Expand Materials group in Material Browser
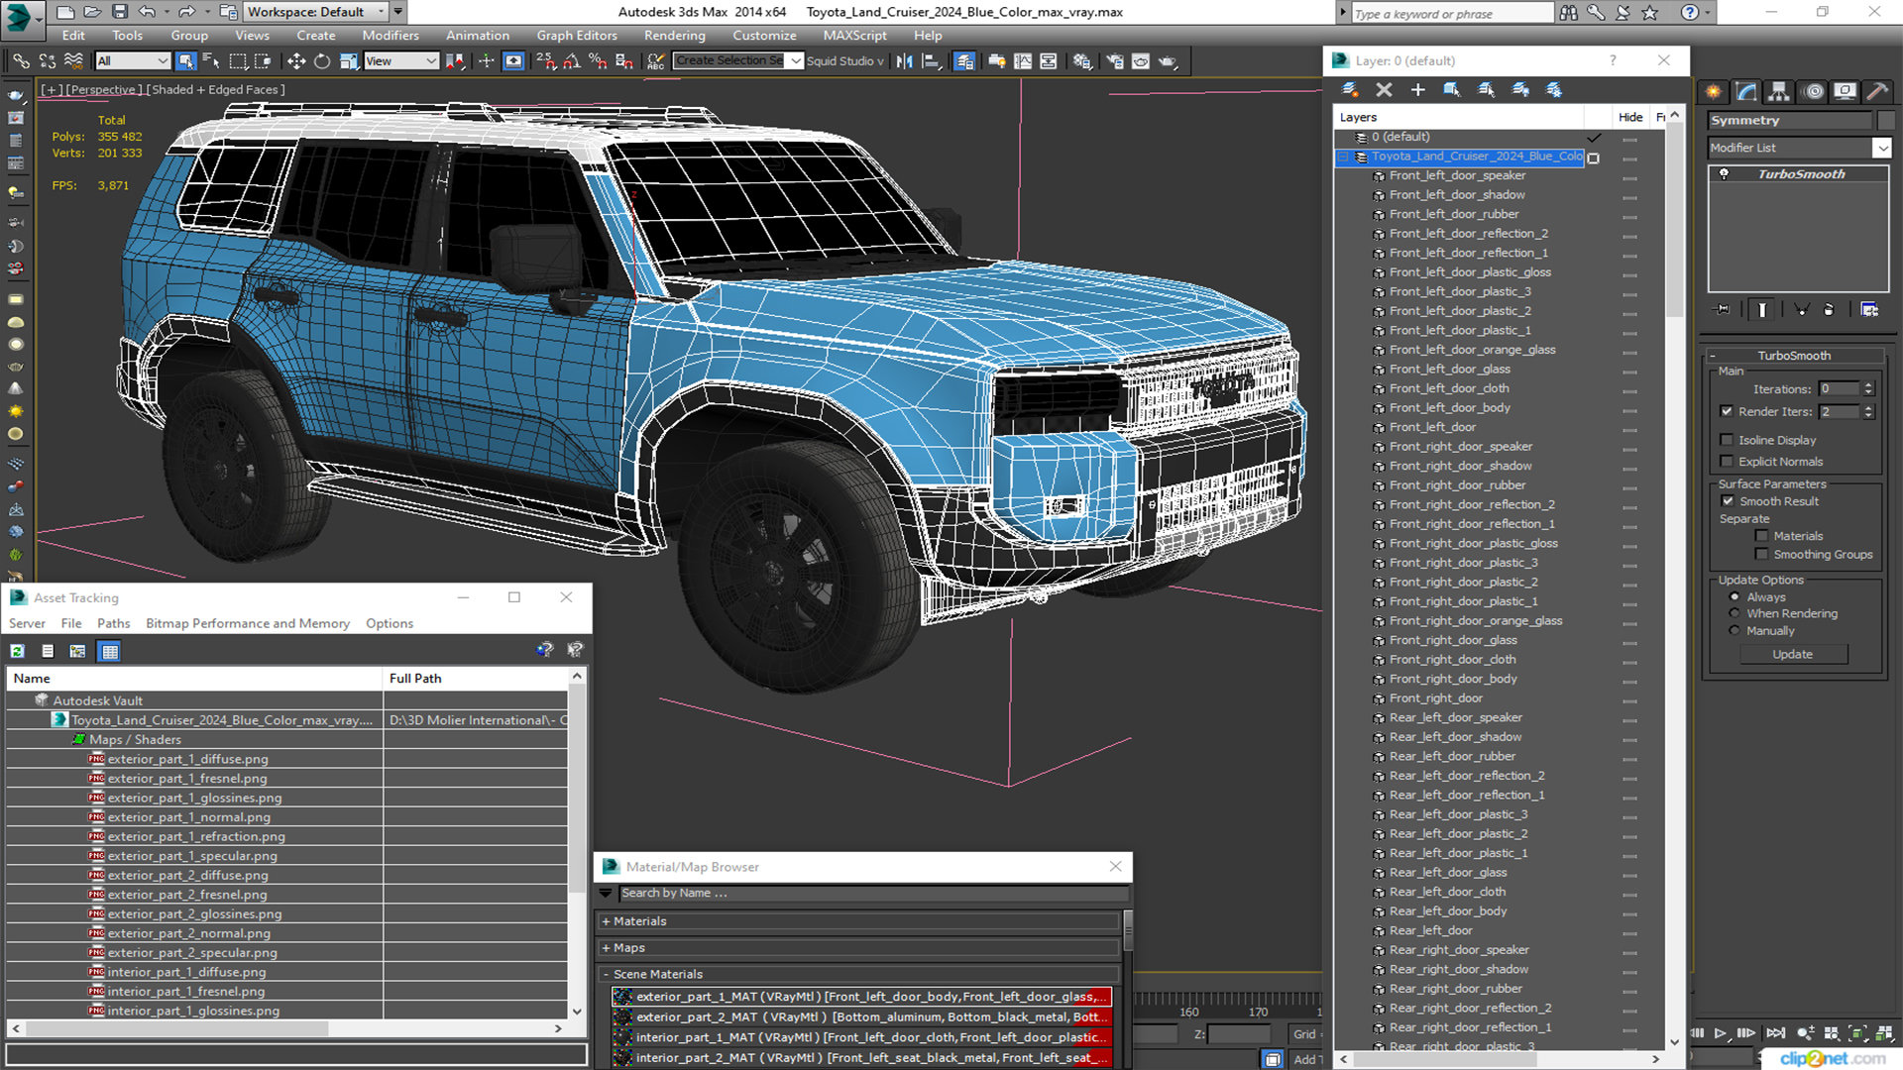This screenshot has width=1903, height=1070. coord(606,921)
